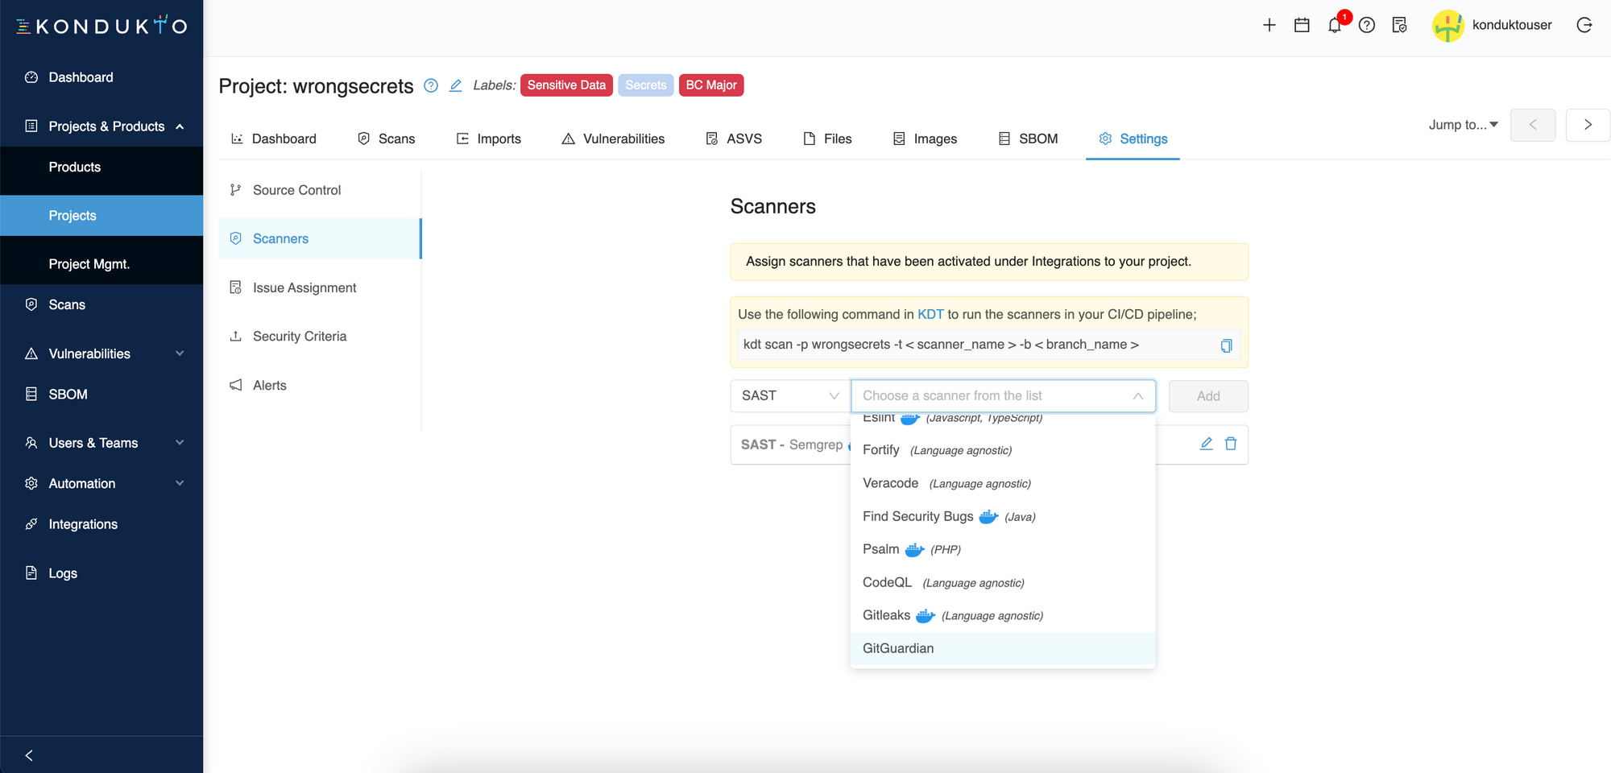Open the Jump to dropdown

[x=1463, y=125]
